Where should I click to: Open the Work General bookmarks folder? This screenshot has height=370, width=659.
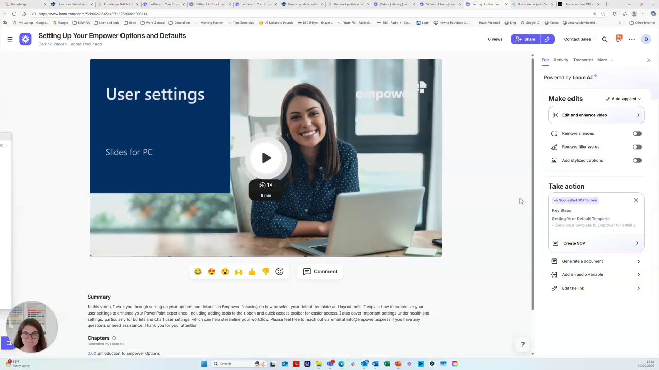pos(152,23)
